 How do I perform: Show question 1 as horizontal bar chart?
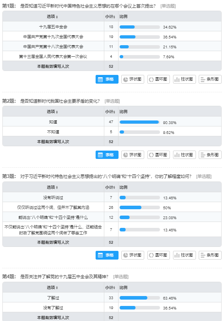210,79
